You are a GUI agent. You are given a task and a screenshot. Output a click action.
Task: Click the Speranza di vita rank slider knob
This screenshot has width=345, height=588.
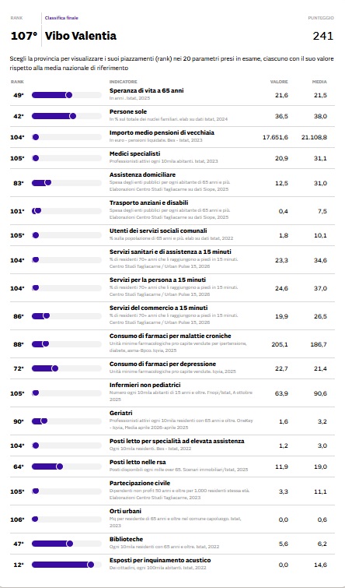click(x=69, y=95)
